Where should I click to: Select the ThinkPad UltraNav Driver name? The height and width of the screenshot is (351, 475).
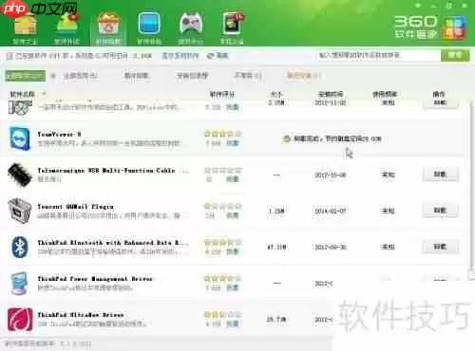pyautogui.click(x=81, y=315)
